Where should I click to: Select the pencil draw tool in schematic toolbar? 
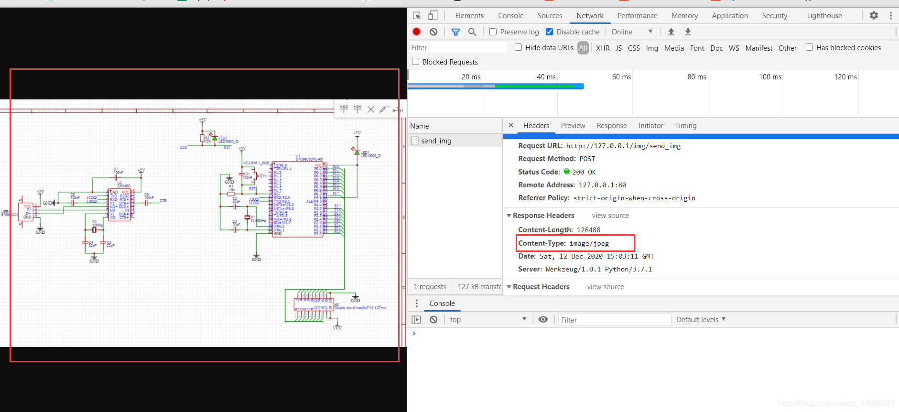pos(384,109)
